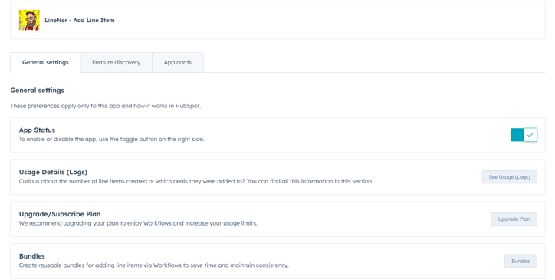The width and height of the screenshot is (555, 280).
Task: Click the Upgrade Plan button
Action: pyautogui.click(x=514, y=219)
